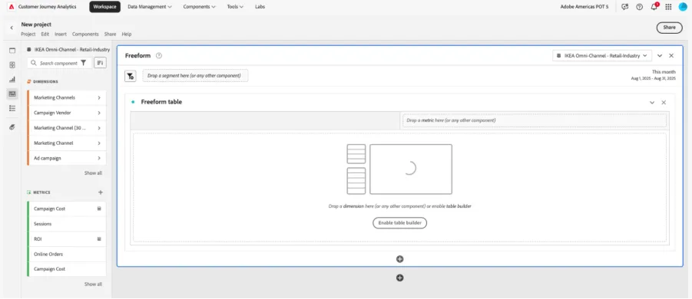
Task: Close the Freeform panel
Action: [671, 55]
